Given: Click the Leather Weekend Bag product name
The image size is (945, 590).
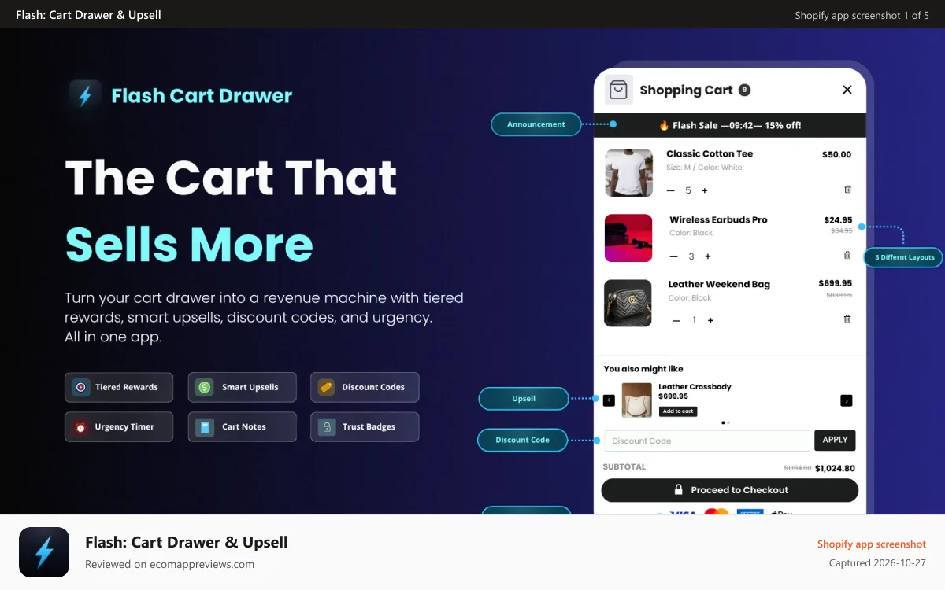Looking at the screenshot, I should tap(719, 285).
